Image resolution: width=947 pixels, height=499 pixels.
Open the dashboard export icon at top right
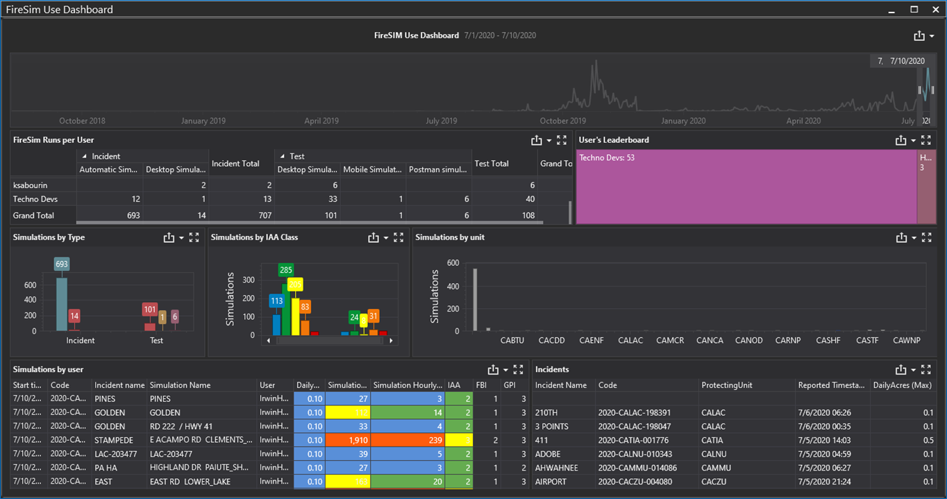[x=920, y=35]
